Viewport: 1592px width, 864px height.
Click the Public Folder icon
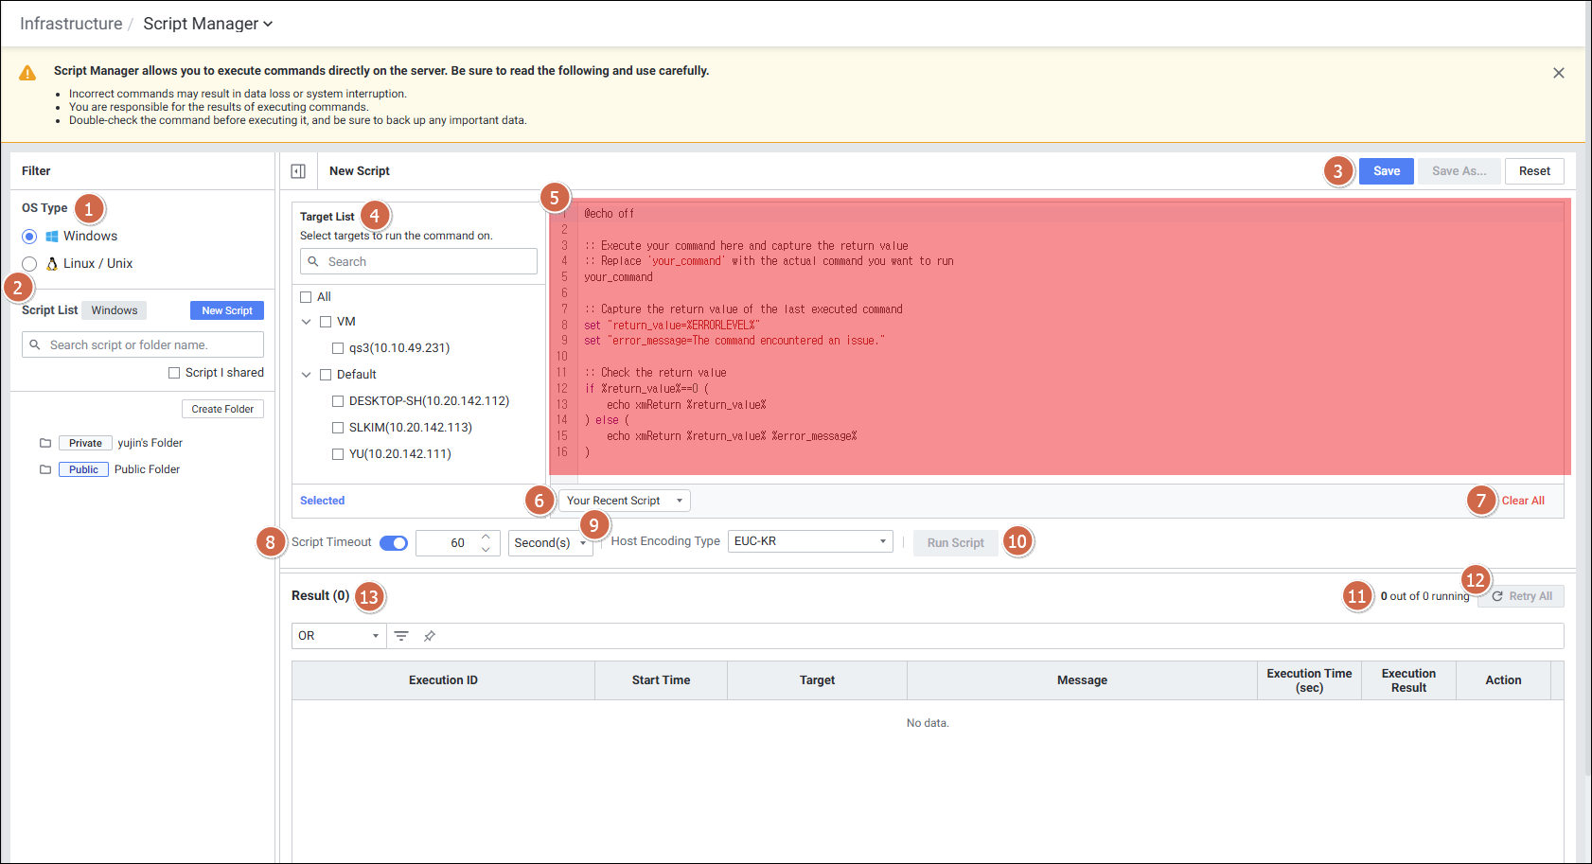point(45,469)
